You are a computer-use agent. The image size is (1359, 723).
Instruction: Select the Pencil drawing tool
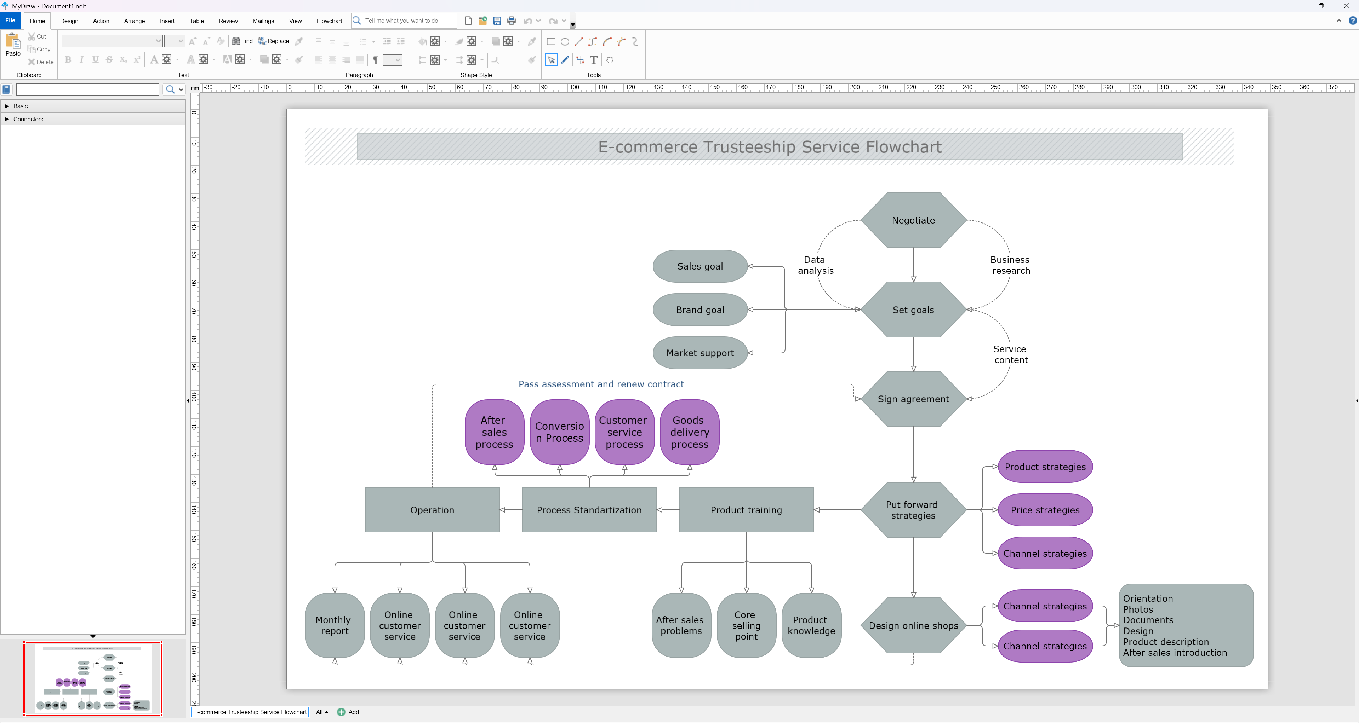point(565,60)
